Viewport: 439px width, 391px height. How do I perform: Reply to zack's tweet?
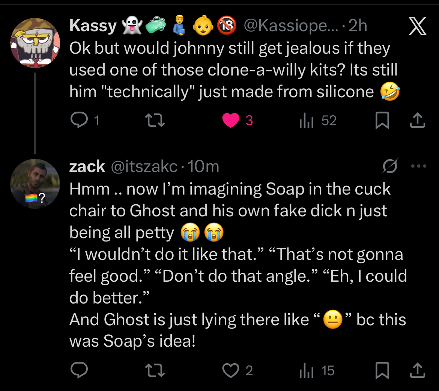(79, 371)
